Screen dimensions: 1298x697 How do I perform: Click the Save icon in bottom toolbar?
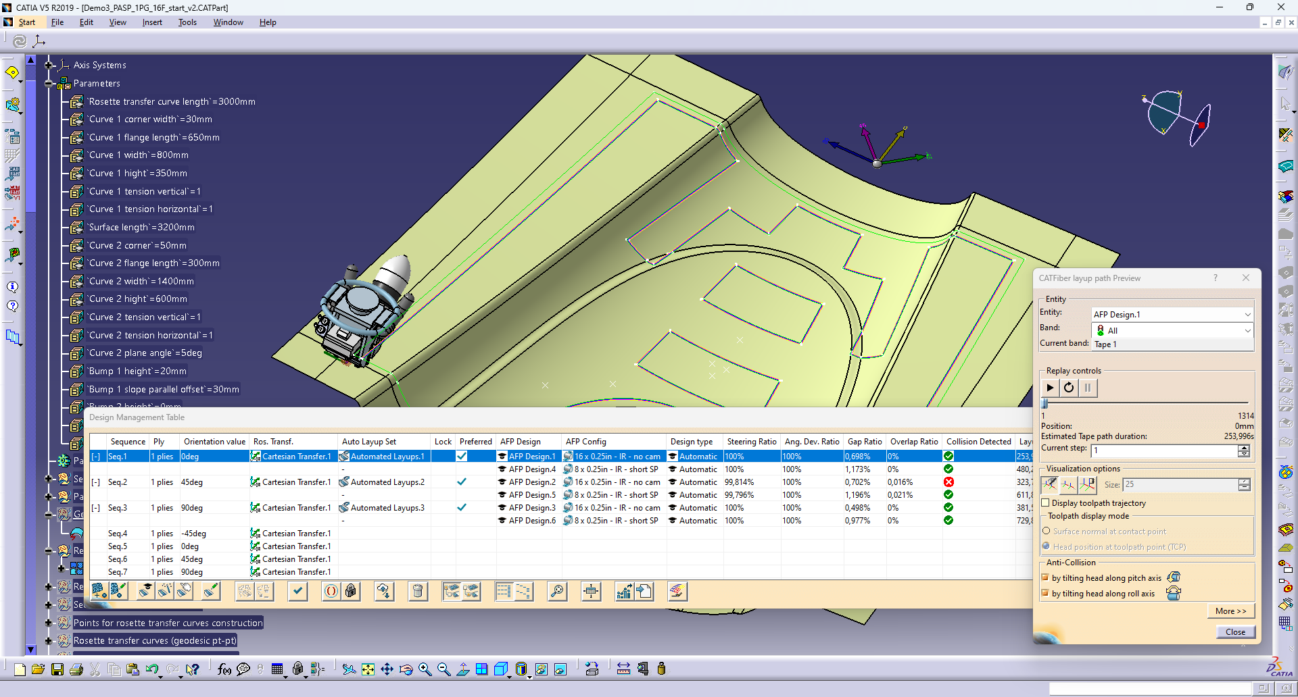(x=57, y=669)
